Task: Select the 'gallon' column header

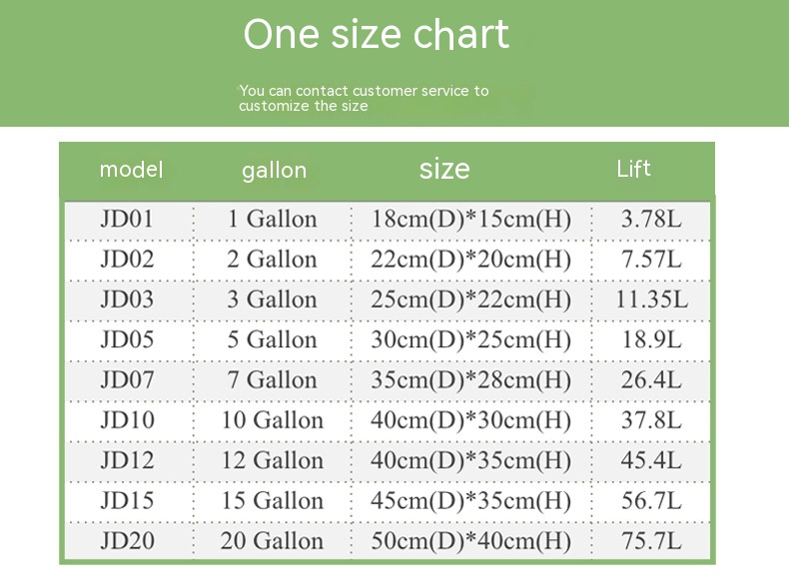Action: pyautogui.click(x=274, y=171)
